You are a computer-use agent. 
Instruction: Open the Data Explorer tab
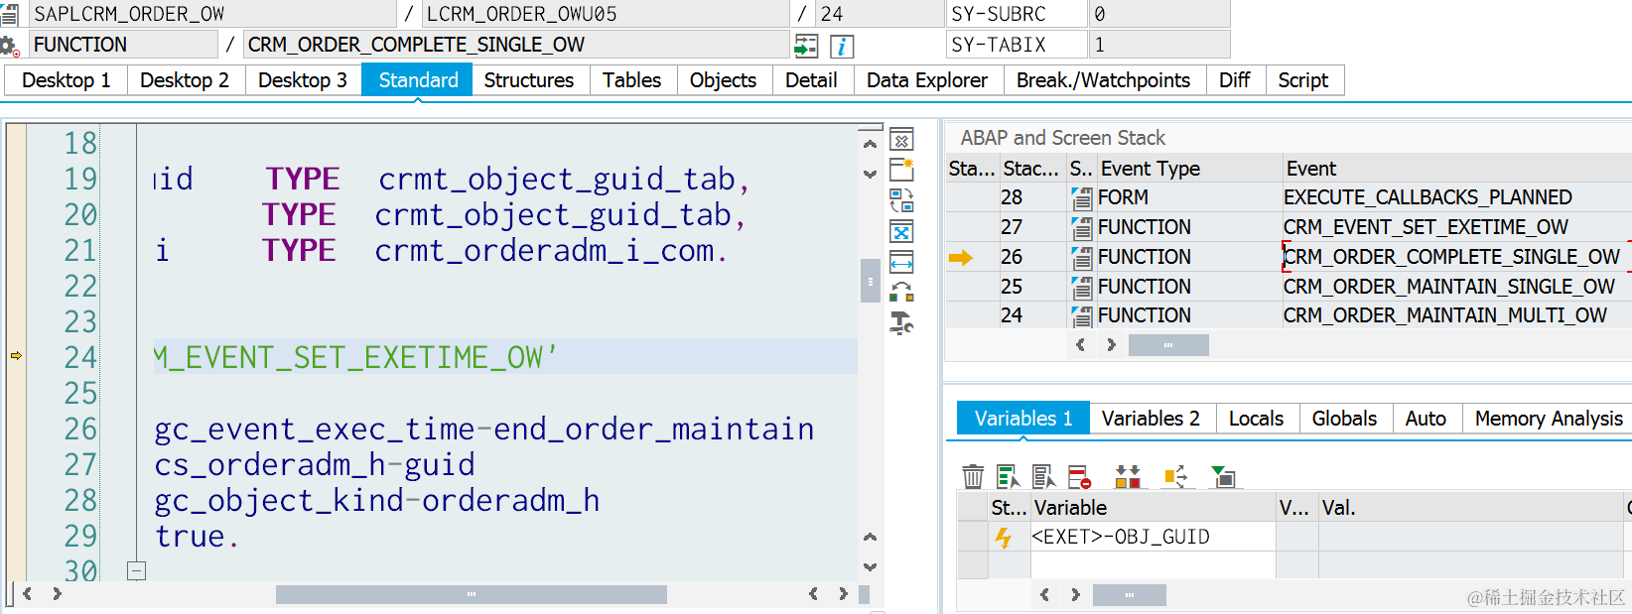927,80
